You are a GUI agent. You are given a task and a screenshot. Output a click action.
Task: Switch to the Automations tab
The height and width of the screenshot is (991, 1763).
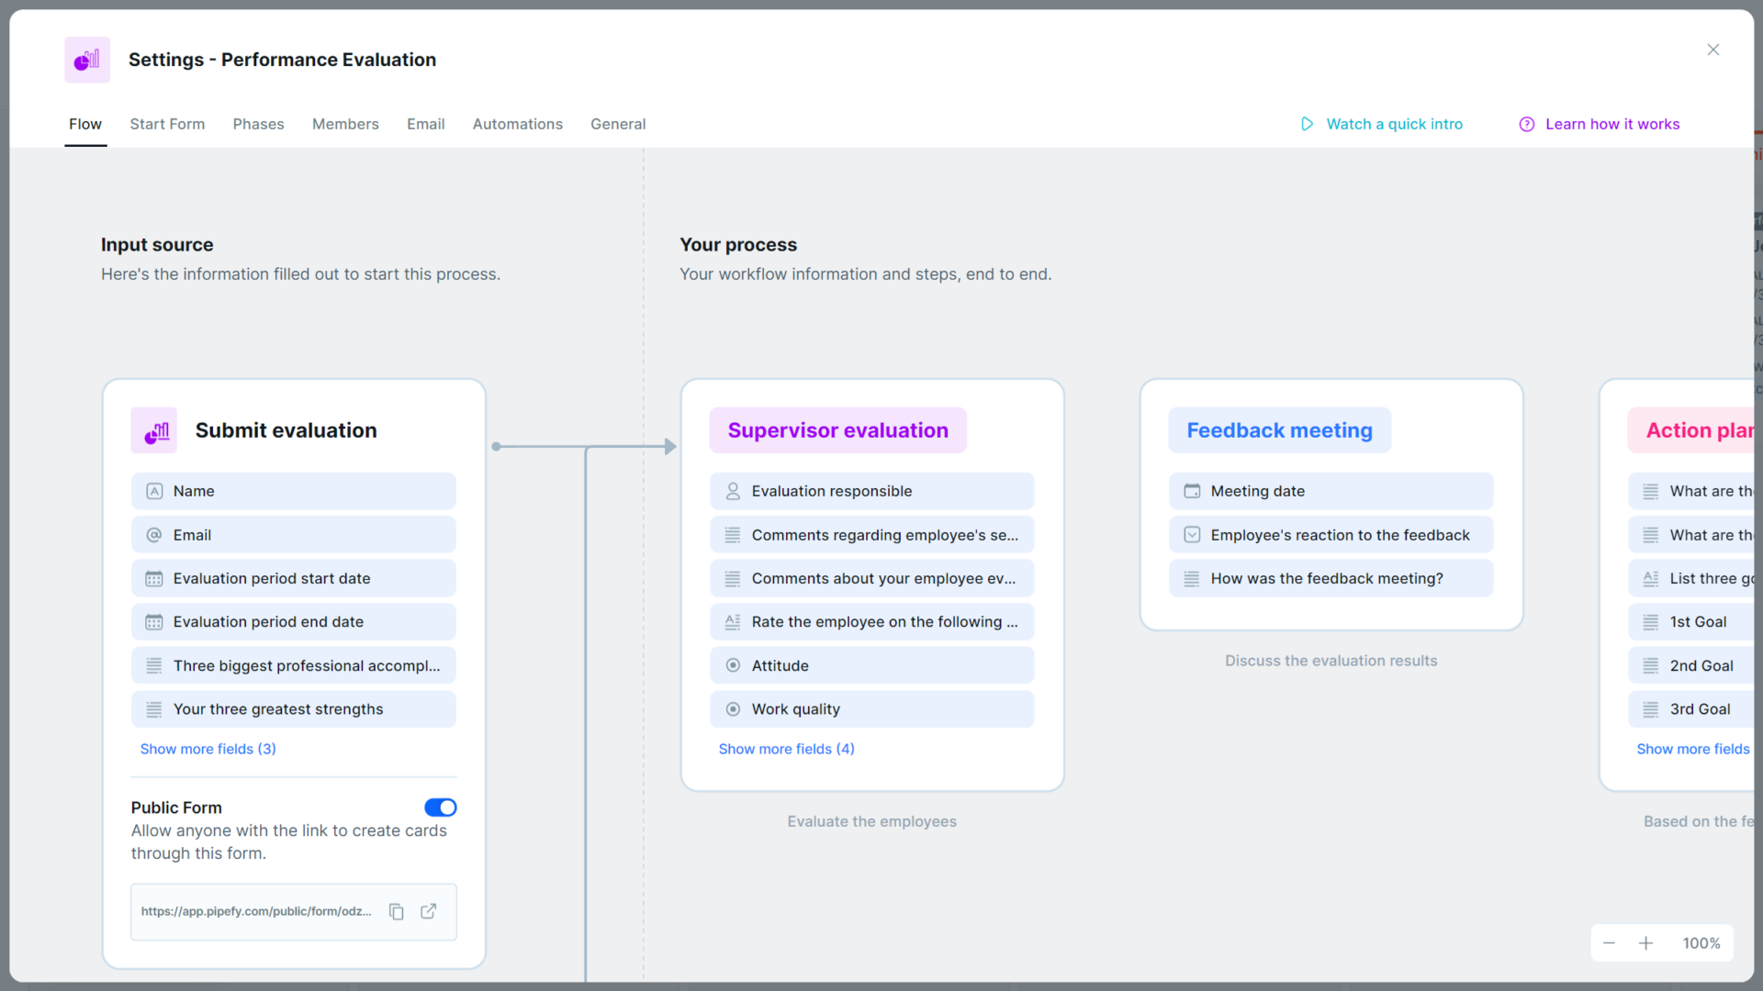tap(517, 124)
